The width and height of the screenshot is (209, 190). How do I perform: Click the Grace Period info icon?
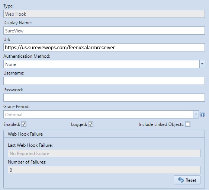[x=202, y=114]
